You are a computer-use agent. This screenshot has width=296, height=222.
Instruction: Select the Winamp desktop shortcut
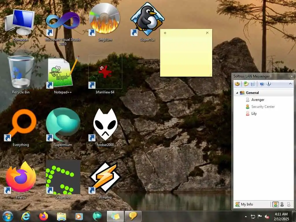(105, 180)
